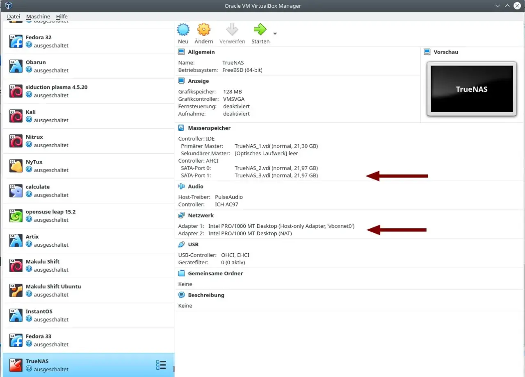Start the VM with the green Starten arrow

click(x=260, y=30)
